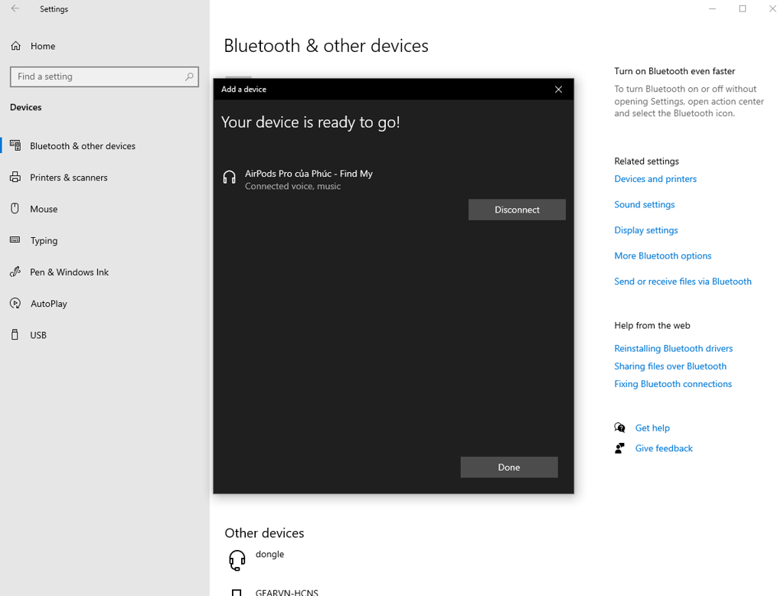Click the Bluetooth & other devices page title
The image size is (784, 596).
coord(326,46)
